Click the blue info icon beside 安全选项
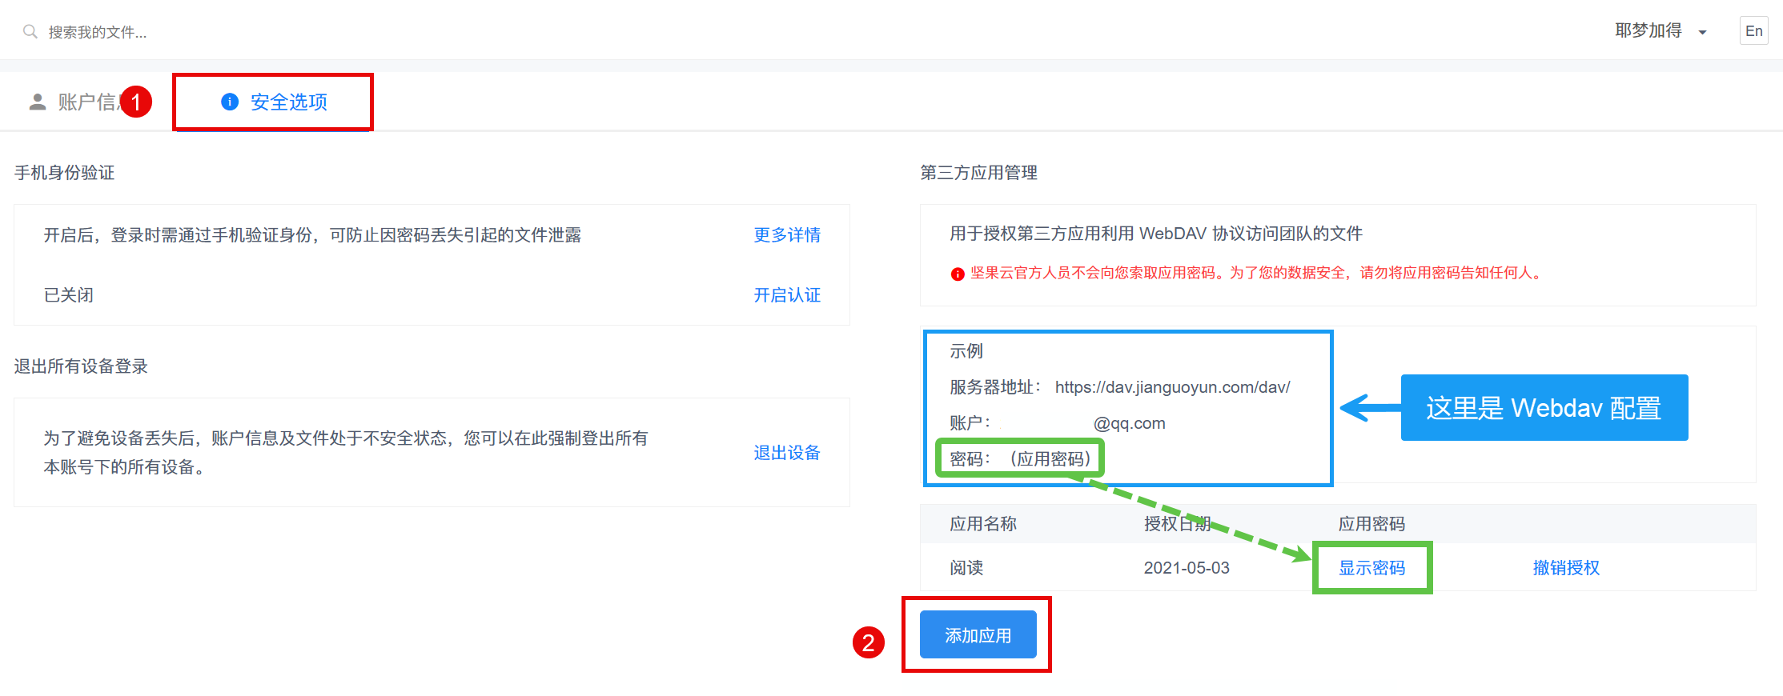This screenshot has width=1783, height=696. (x=230, y=102)
